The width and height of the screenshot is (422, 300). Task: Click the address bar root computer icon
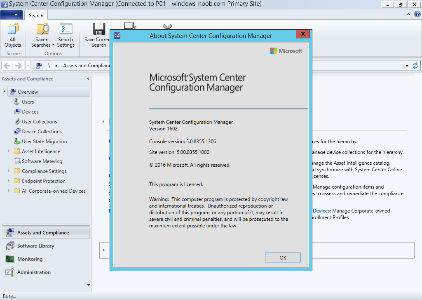(x=39, y=66)
